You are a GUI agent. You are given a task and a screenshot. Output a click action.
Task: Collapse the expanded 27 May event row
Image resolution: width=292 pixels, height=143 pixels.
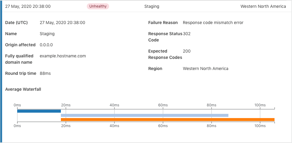[x=146, y=6]
